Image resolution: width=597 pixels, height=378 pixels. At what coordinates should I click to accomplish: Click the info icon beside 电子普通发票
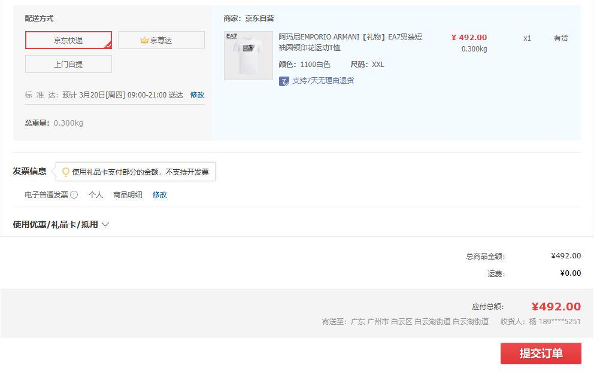tap(74, 195)
